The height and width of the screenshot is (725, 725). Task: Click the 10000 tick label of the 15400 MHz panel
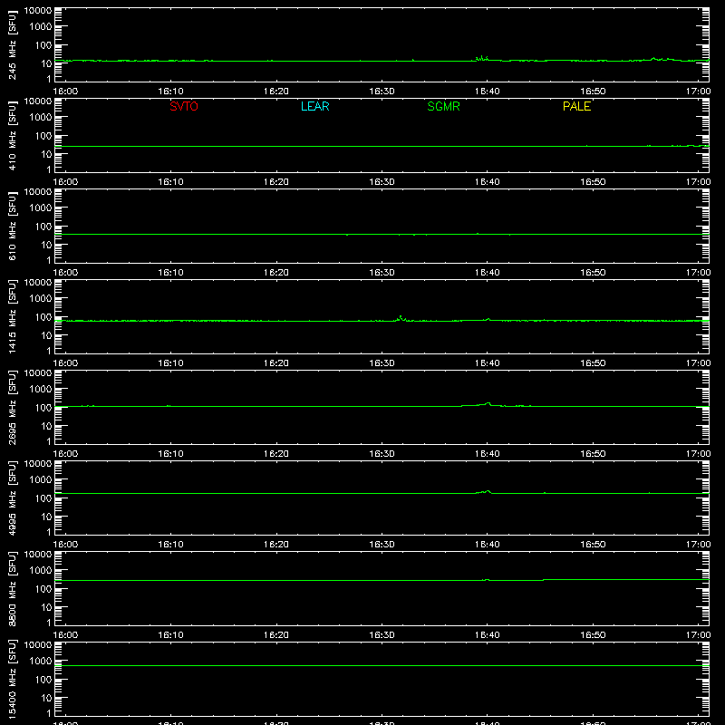(38, 645)
